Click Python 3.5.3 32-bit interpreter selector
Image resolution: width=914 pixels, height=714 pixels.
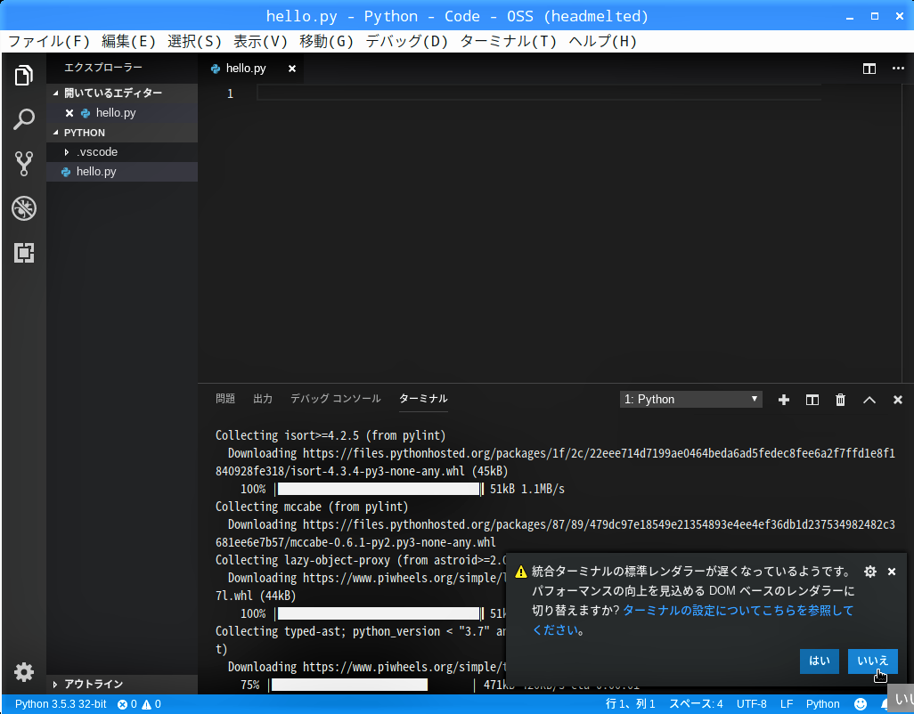[61, 704]
